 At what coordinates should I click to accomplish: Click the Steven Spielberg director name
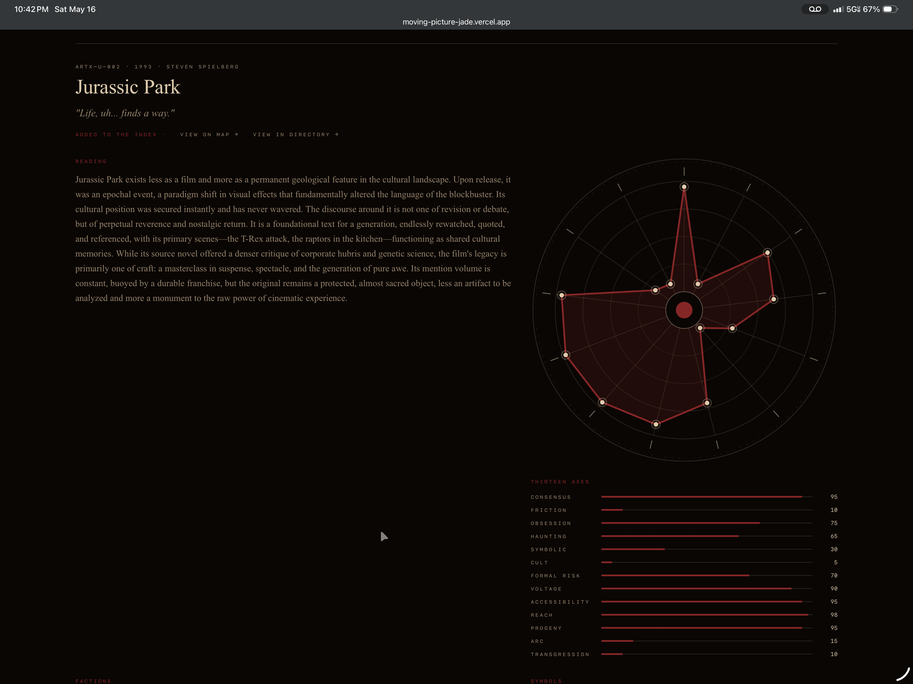click(203, 67)
